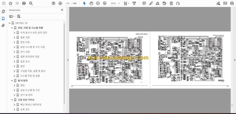Viewport: 236px width, 114px height.
Task: Add the document to starred favorites
Action: tap(10, 3)
